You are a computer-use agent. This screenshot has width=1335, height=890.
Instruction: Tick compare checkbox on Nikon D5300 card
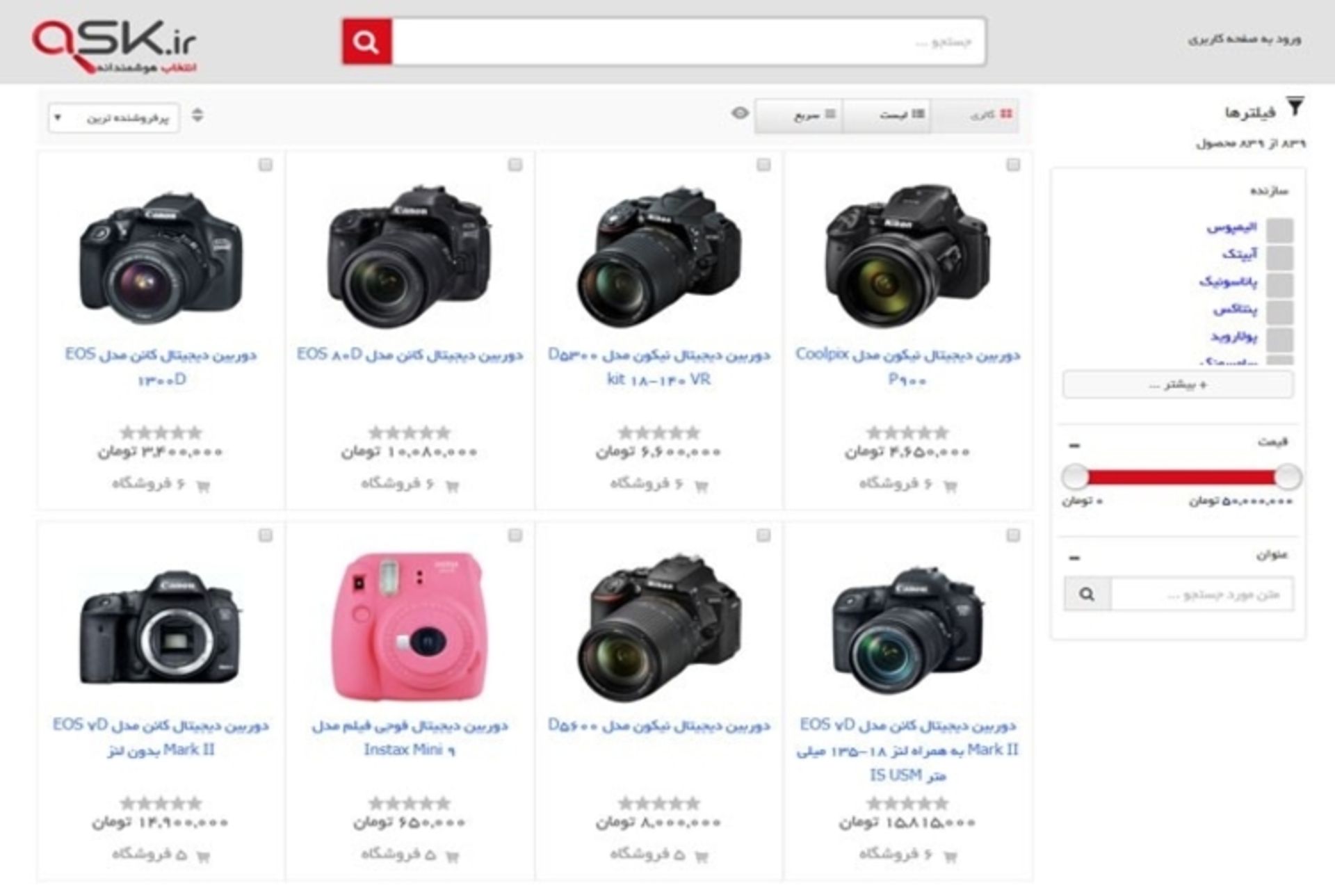click(763, 165)
